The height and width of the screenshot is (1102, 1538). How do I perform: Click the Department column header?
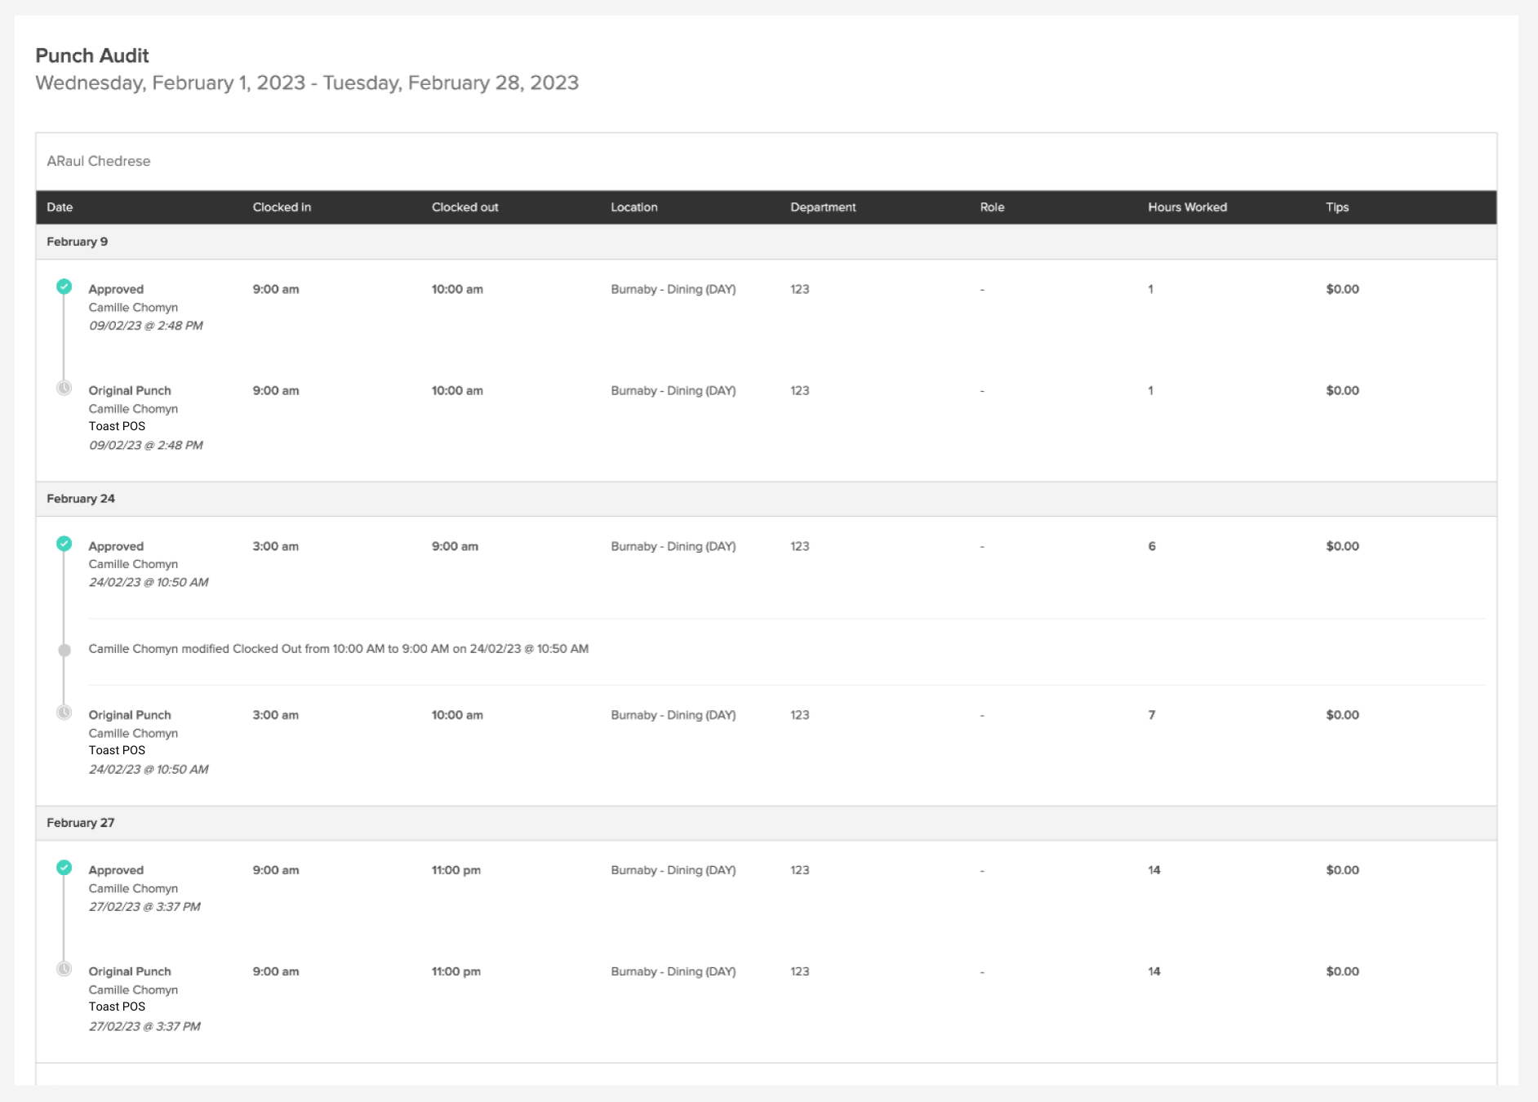[823, 207]
